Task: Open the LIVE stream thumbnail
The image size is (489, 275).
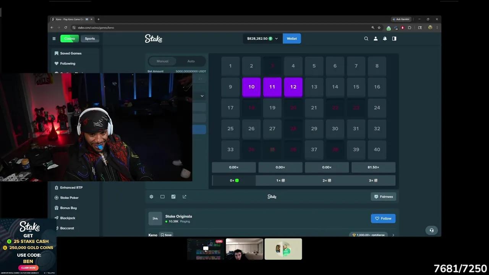Action: coord(206,249)
